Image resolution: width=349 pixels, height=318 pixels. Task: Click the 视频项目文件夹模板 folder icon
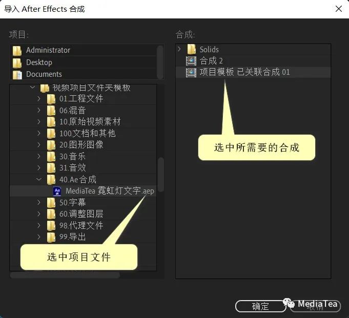[45, 88]
